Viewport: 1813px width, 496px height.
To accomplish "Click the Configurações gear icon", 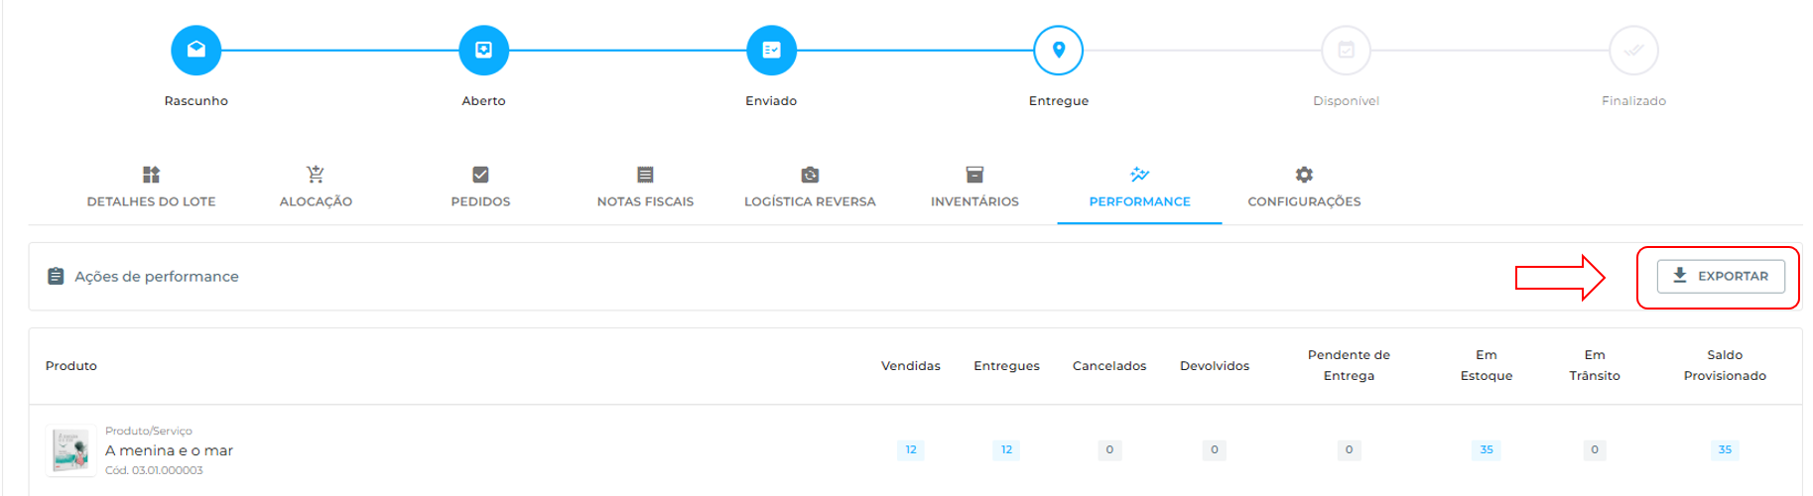I will pyautogui.click(x=1304, y=175).
